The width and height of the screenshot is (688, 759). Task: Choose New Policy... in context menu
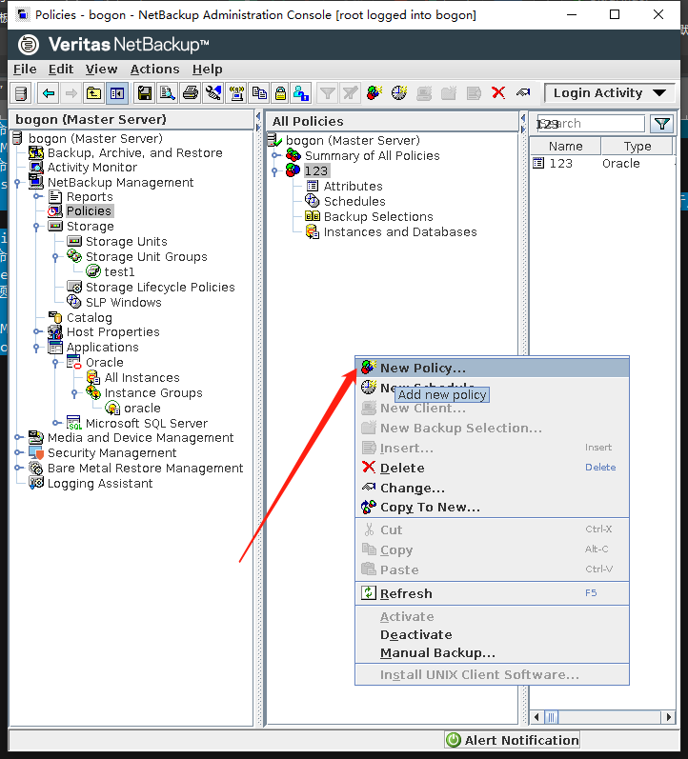coord(493,368)
